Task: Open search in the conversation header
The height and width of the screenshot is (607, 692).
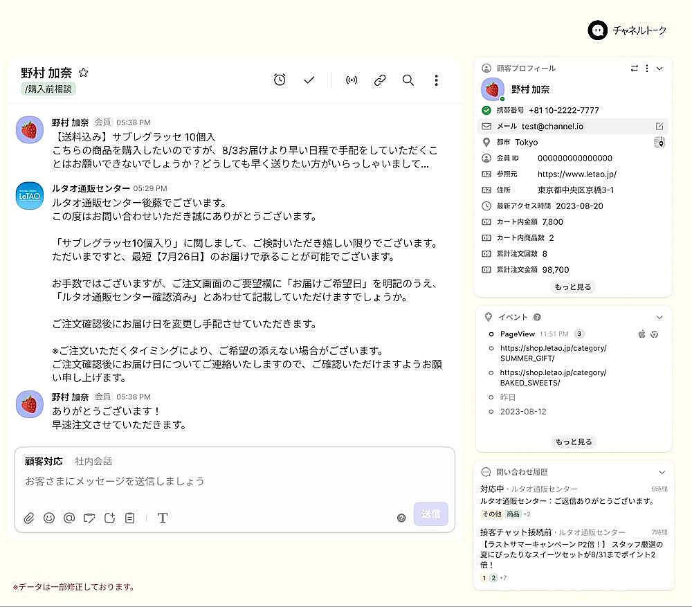Action: 408,80
